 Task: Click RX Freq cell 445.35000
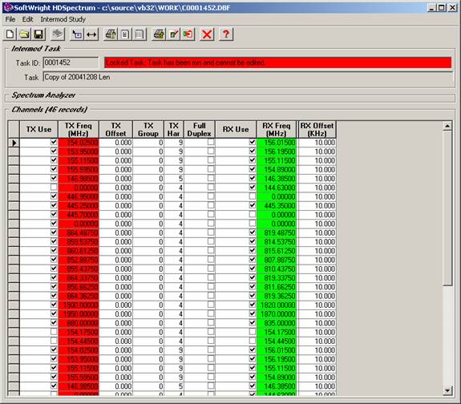click(277, 206)
